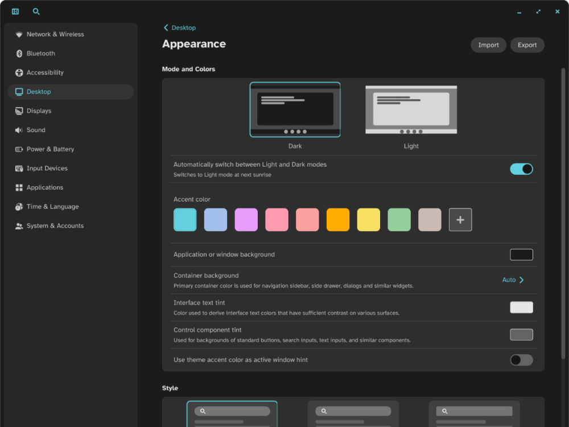Select the Light mode thumbnail
569x427 pixels.
411,110
